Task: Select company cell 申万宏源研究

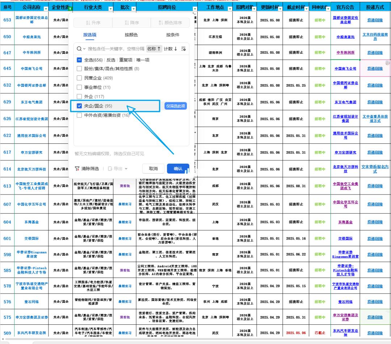Action: (31, 152)
